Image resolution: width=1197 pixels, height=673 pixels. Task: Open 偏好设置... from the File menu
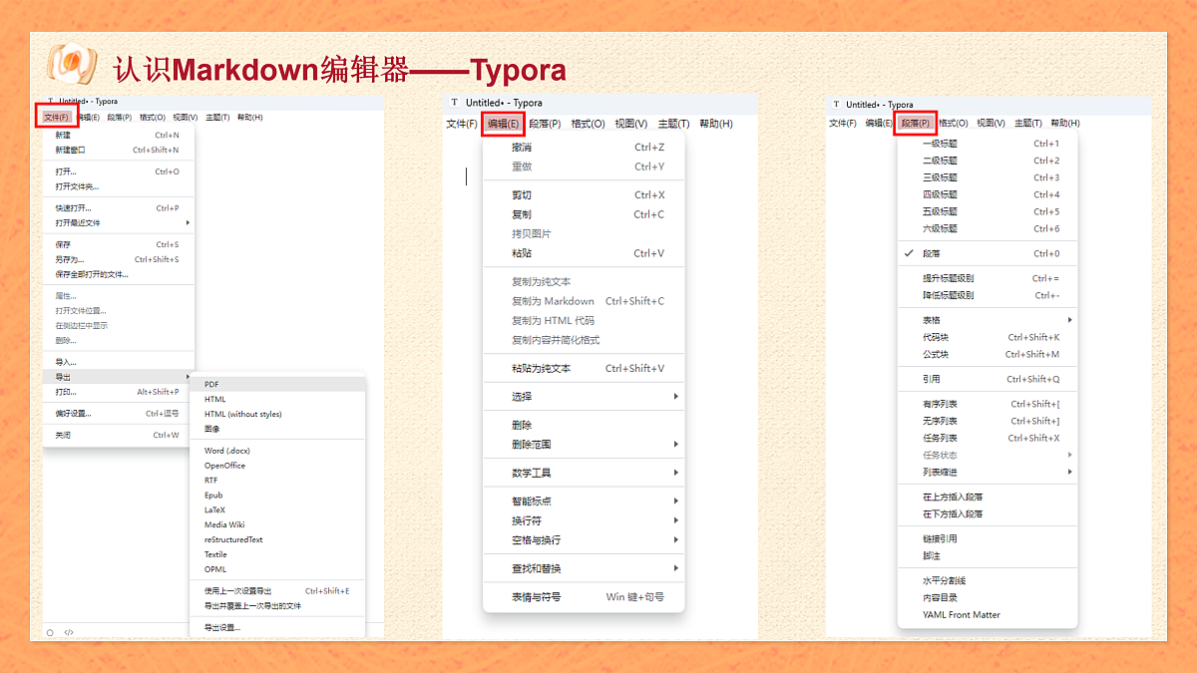tap(119, 414)
